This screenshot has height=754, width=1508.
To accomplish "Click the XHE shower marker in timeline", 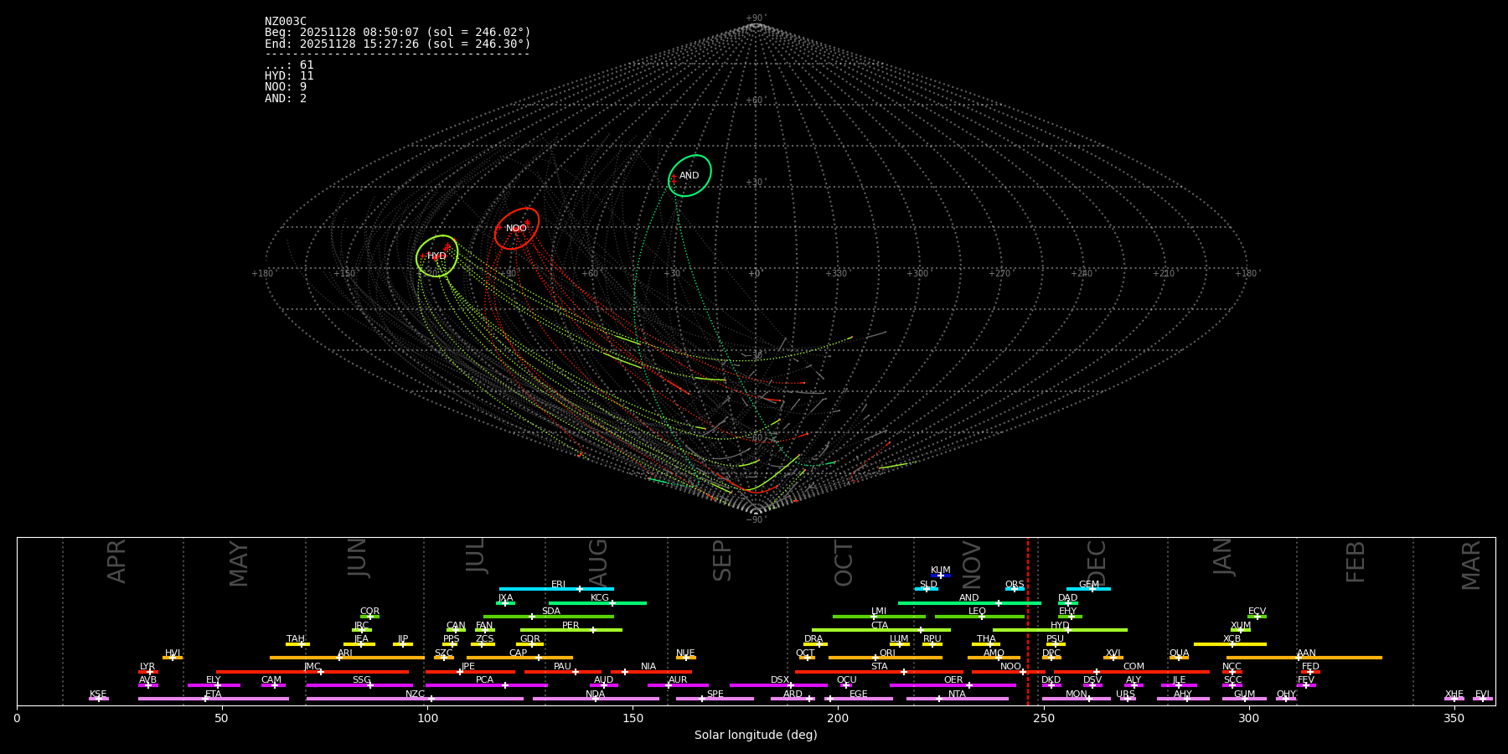I will tap(1454, 699).
